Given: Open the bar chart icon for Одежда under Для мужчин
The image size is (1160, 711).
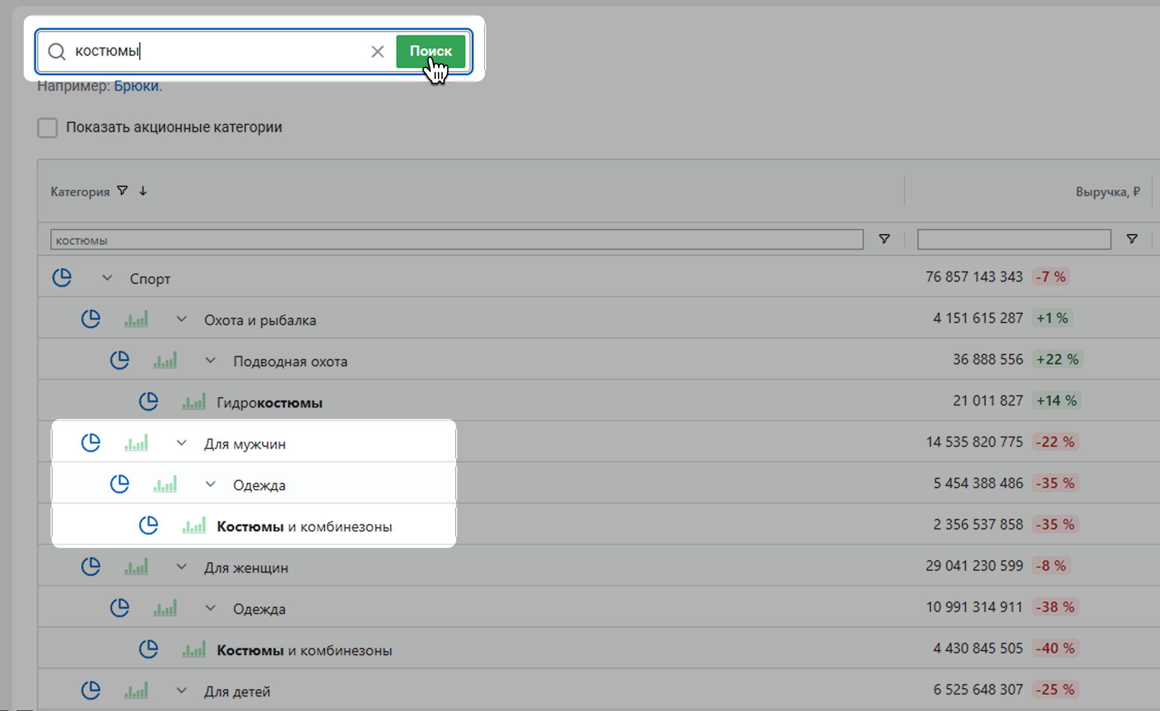Looking at the screenshot, I should (165, 484).
